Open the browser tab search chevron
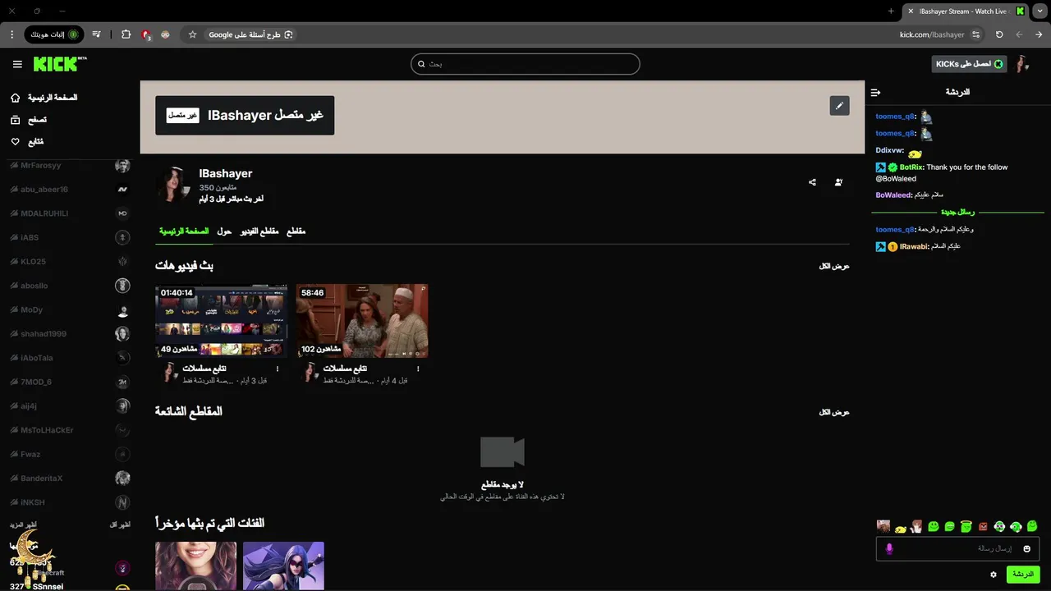Image resolution: width=1051 pixels, height=591 pixels. click(1040, 11)
